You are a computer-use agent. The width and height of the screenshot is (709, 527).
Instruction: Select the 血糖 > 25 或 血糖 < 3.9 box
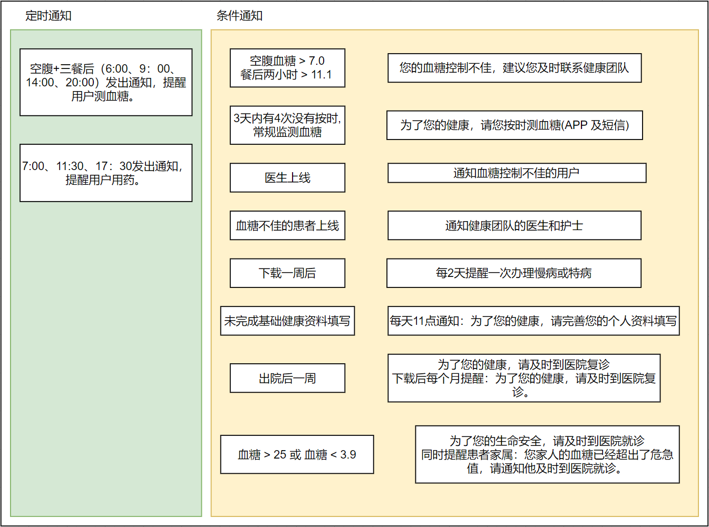(x=297, y=455)
